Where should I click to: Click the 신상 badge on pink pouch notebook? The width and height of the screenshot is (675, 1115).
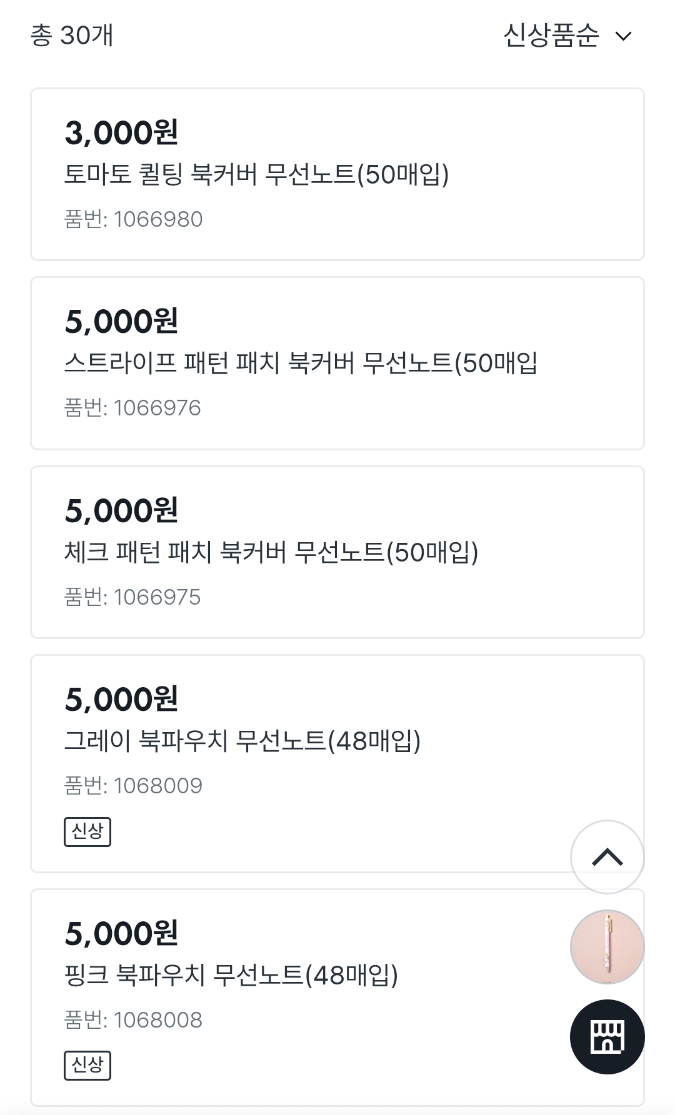coord(87,1065)
